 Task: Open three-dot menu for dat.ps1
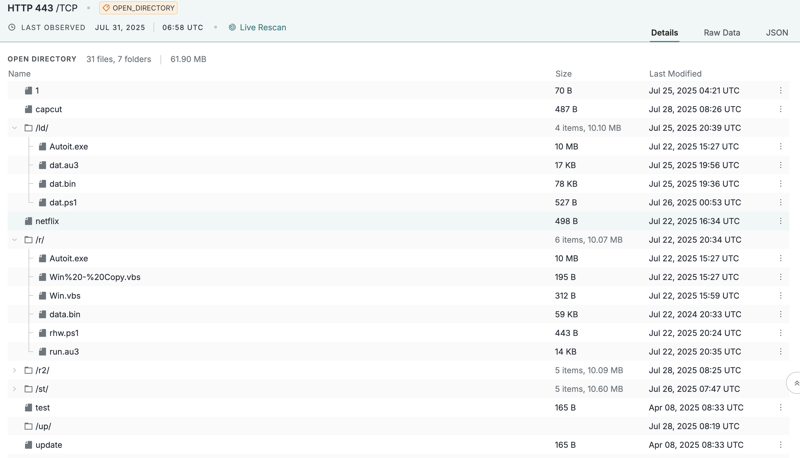(780, 202)
